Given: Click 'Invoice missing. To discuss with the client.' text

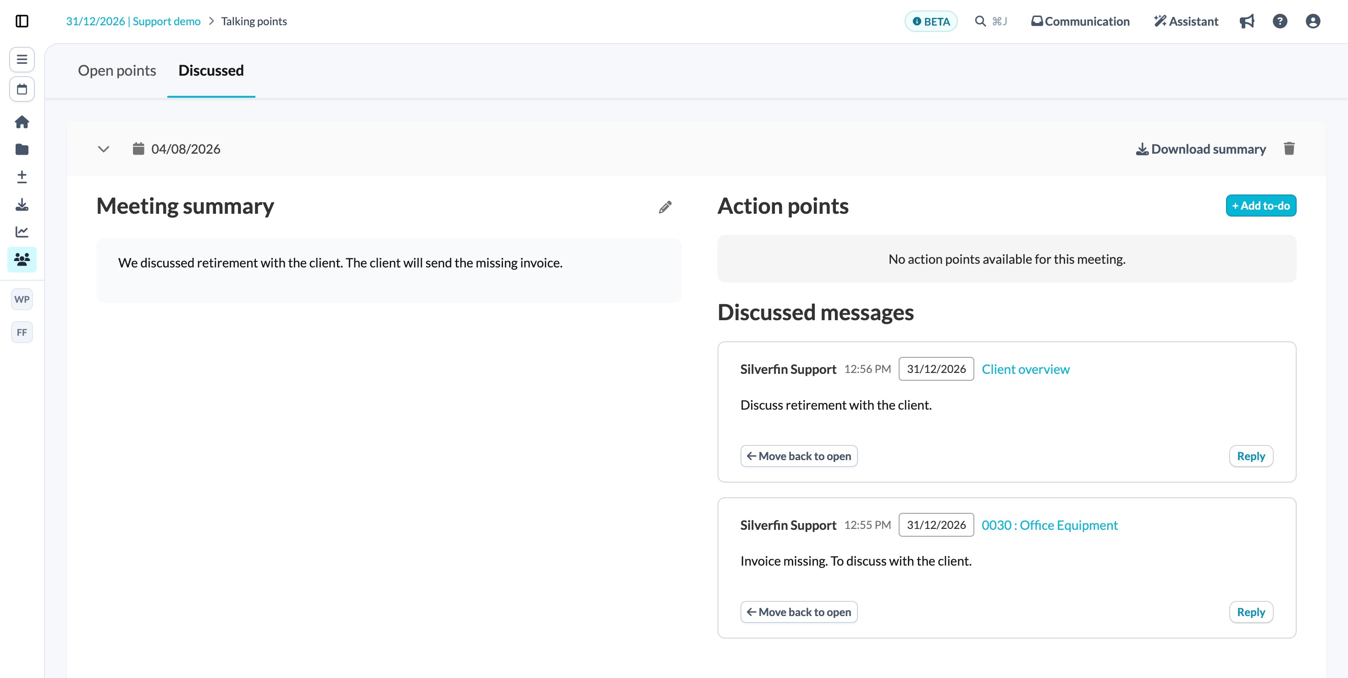Looking at the screenshot, I should tap(856, 561).
